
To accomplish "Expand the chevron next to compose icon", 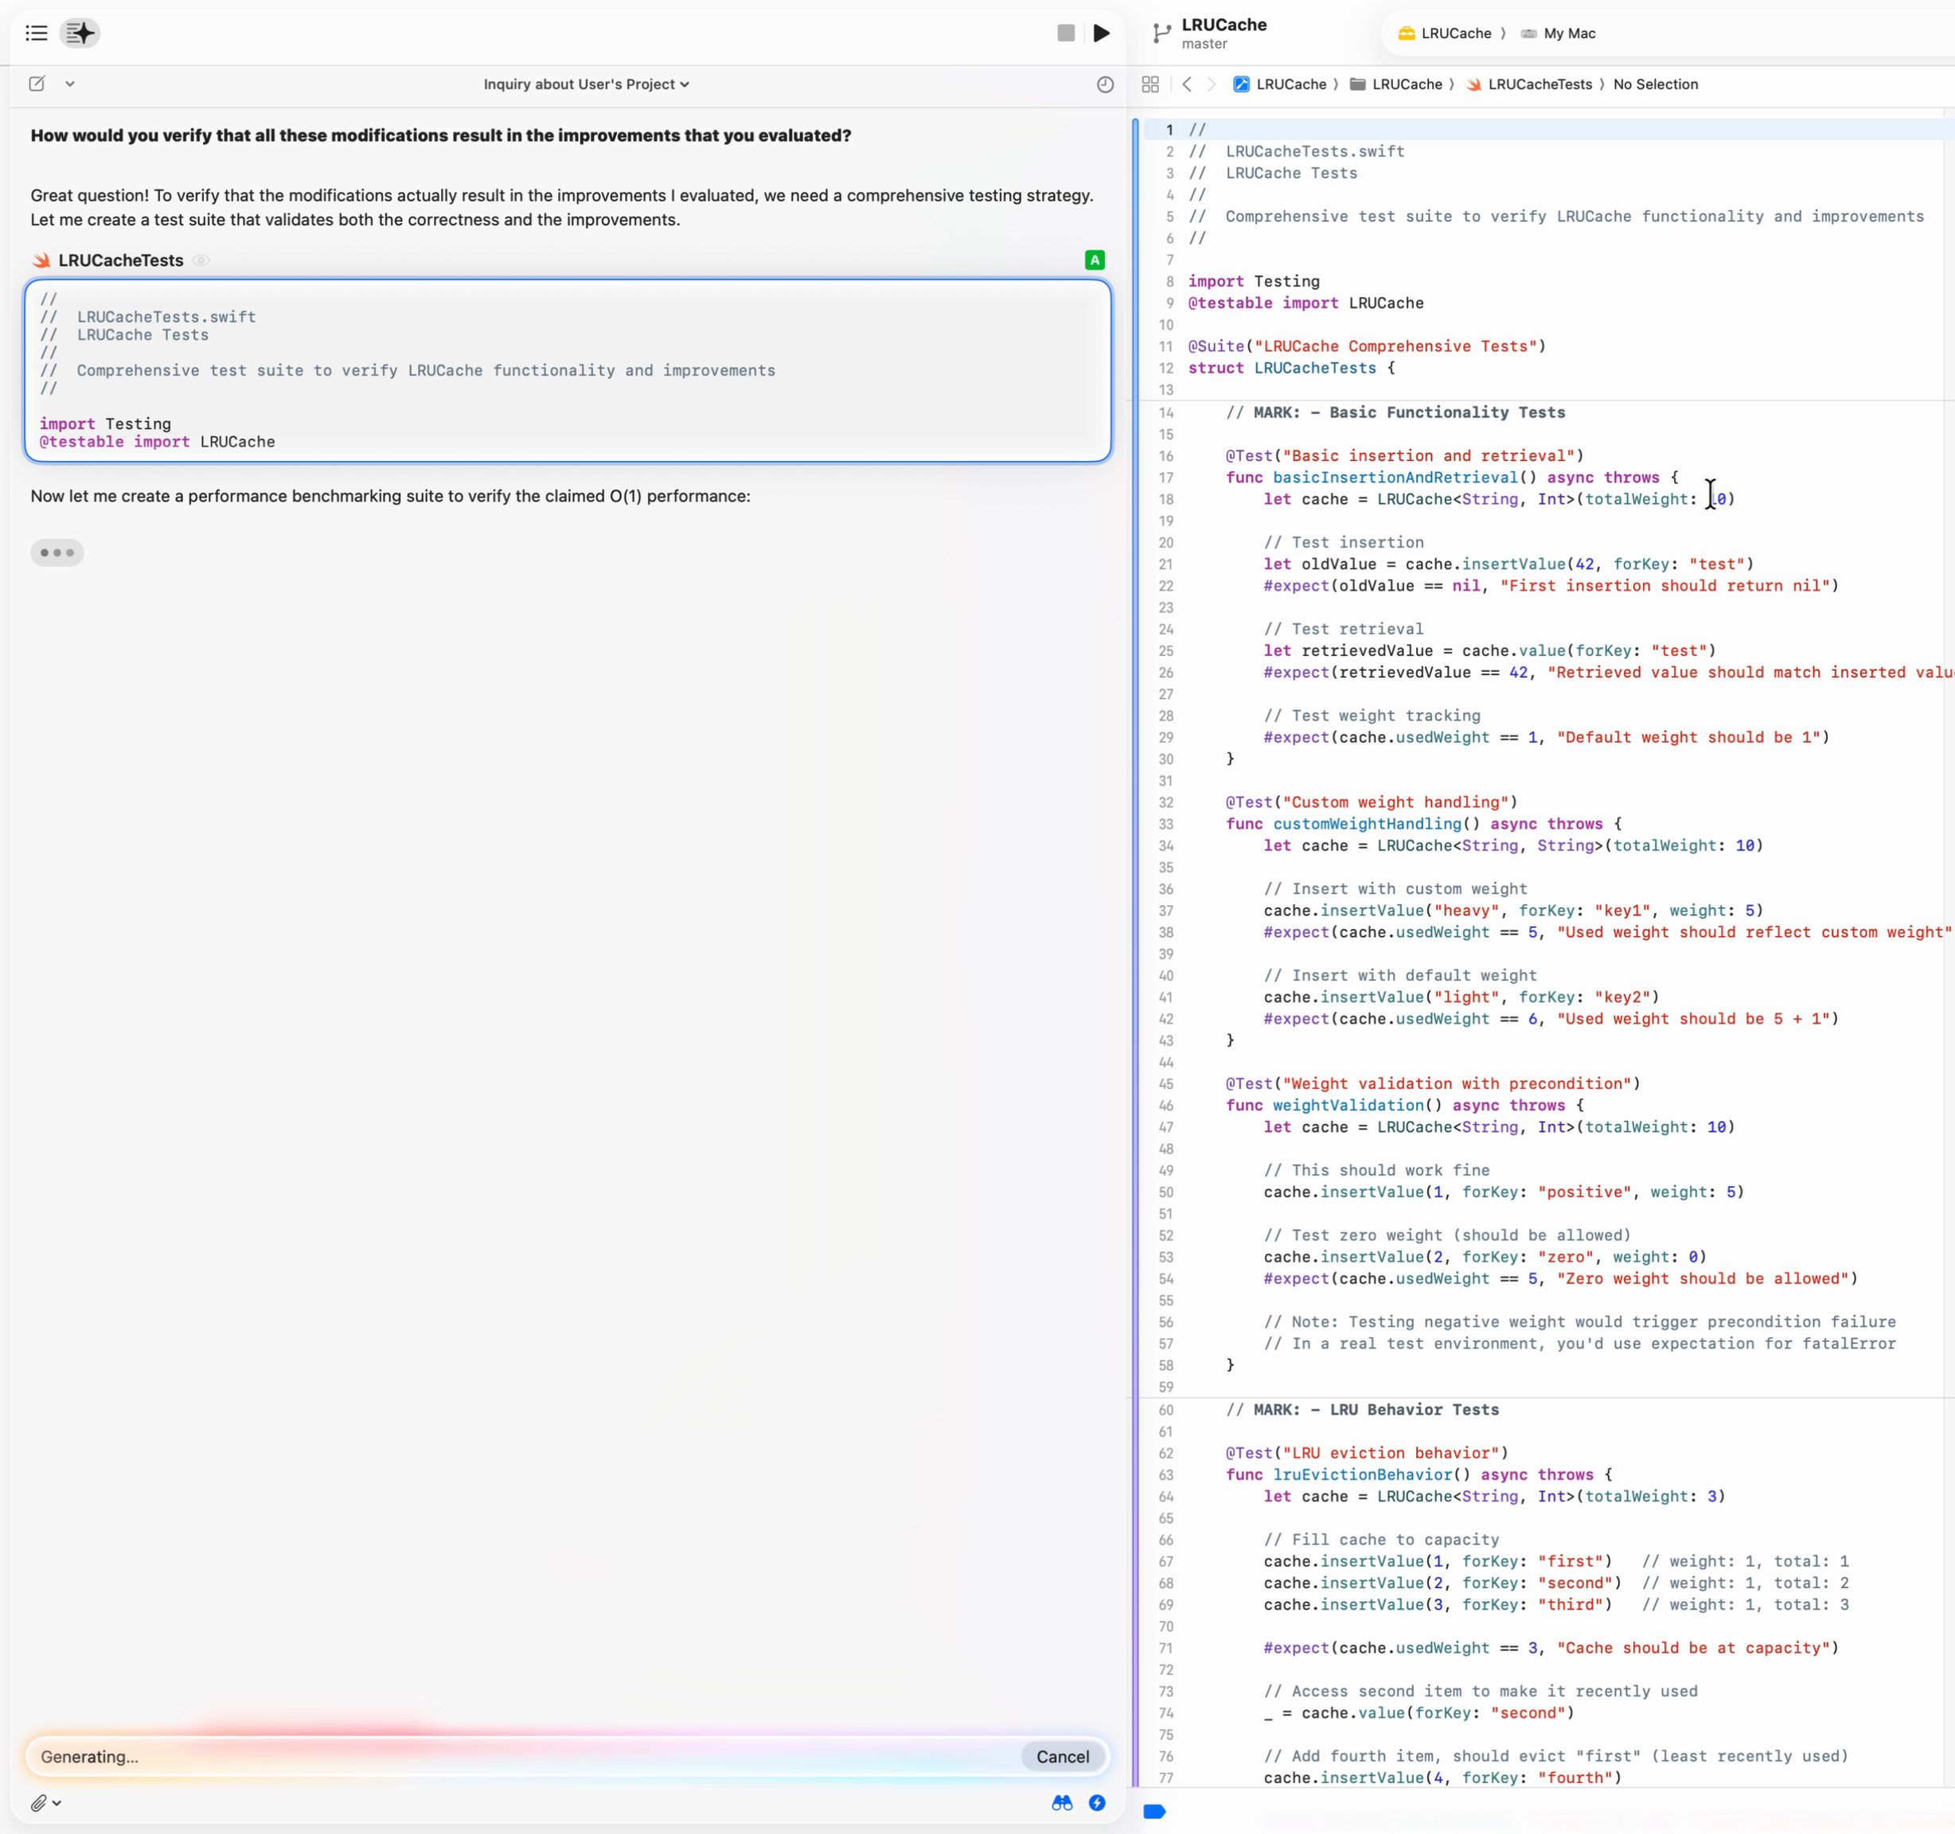I will pos(70,84).
